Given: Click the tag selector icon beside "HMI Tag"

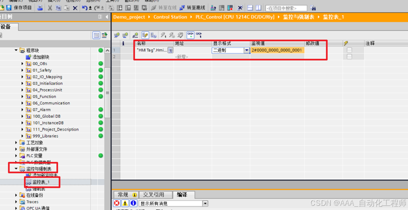Looking at the screenshot, I should click(x=170, y=50).
